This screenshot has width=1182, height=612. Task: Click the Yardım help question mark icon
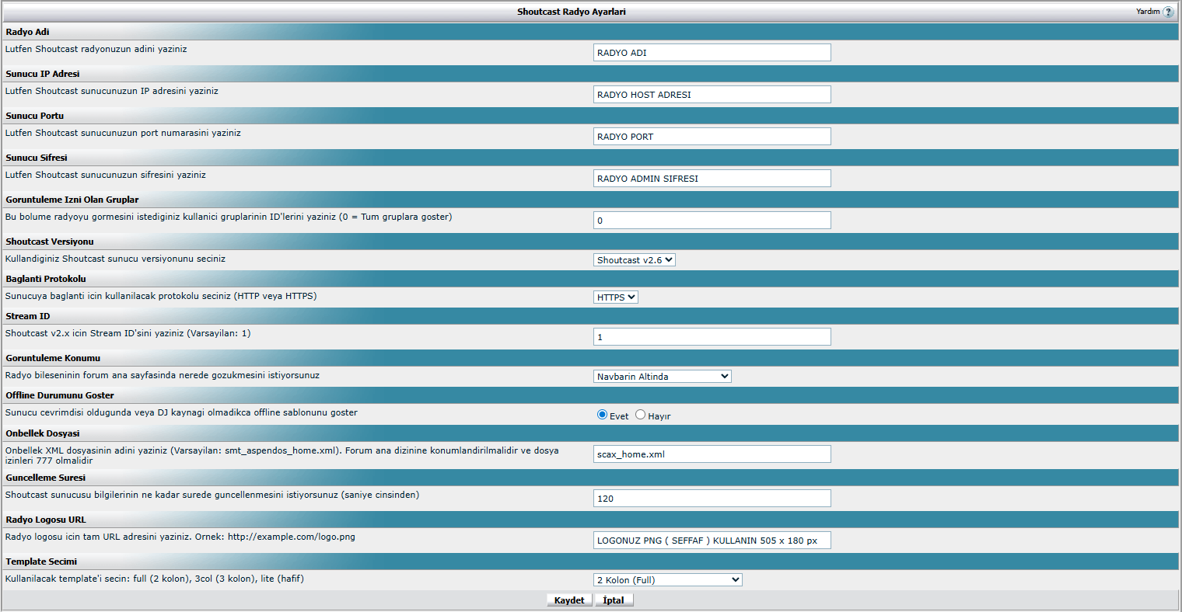pos(1168,12)
